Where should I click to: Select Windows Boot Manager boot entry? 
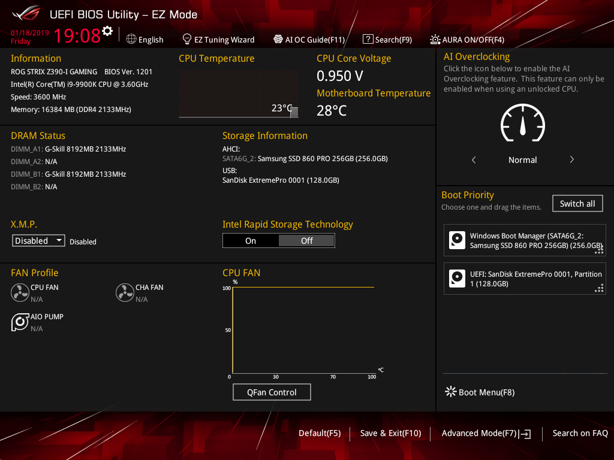click(525, 240)
